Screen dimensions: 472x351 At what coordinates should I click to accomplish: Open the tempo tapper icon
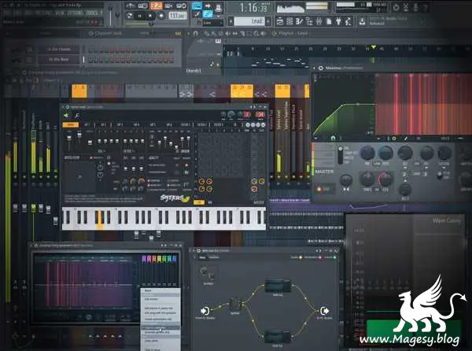pyautogui.click(x=348, y=21)
